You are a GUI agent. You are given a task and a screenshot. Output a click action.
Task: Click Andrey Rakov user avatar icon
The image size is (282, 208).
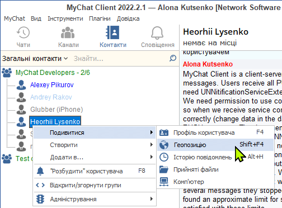click(x=21, y=97)
